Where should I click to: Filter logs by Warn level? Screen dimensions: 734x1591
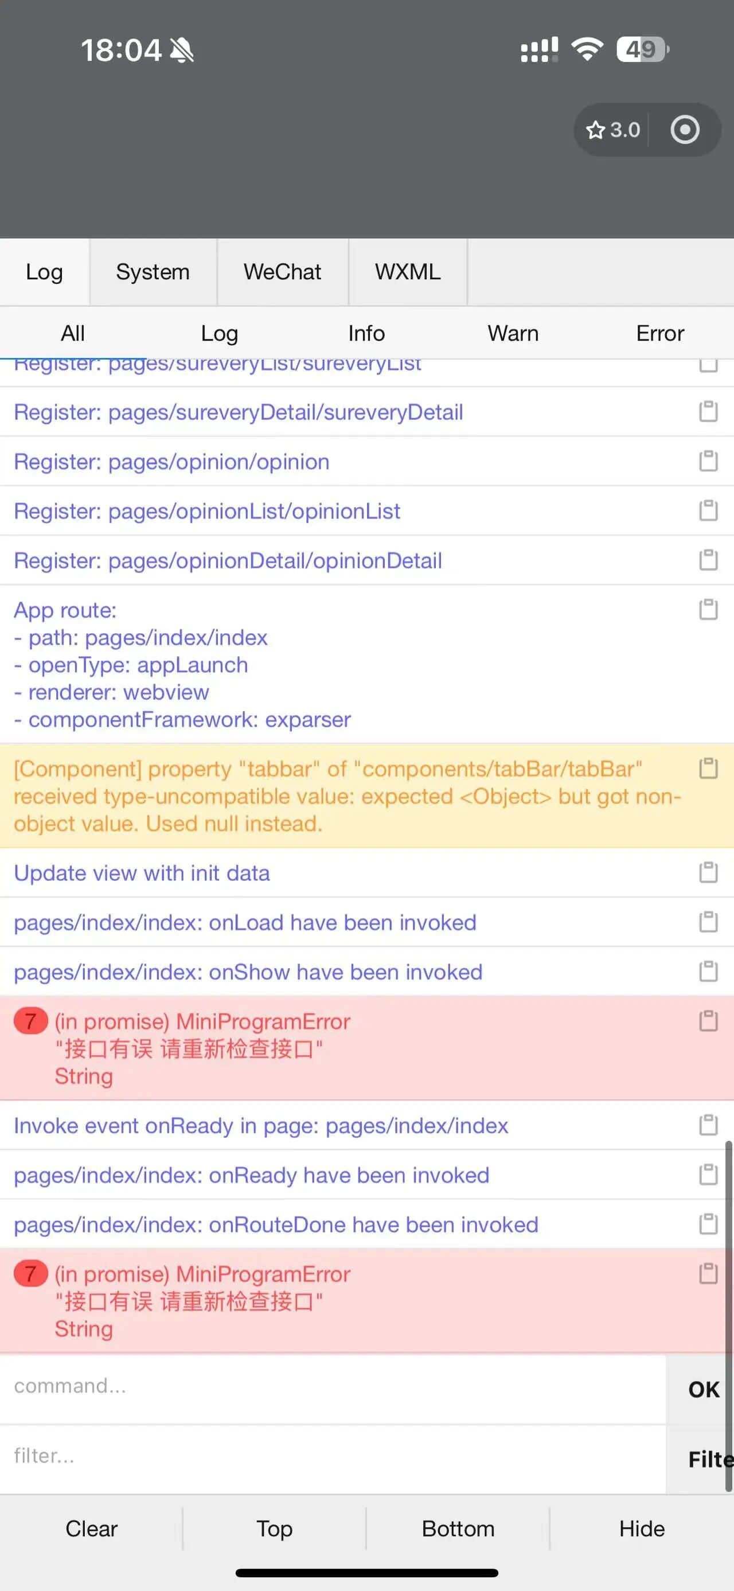[x=513, y=333]
